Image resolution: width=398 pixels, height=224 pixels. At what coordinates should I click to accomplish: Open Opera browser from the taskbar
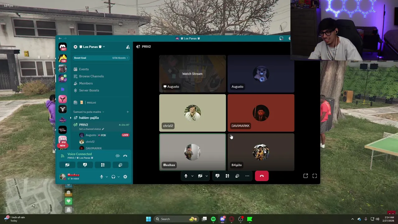coord(231,219)
